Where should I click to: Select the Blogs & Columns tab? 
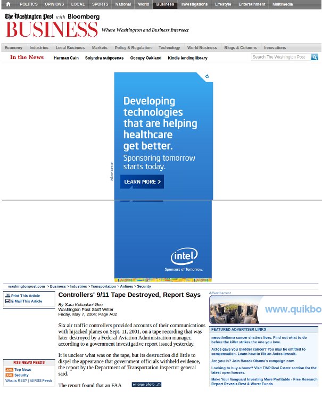pyautogui.click(x=240, y=47)
